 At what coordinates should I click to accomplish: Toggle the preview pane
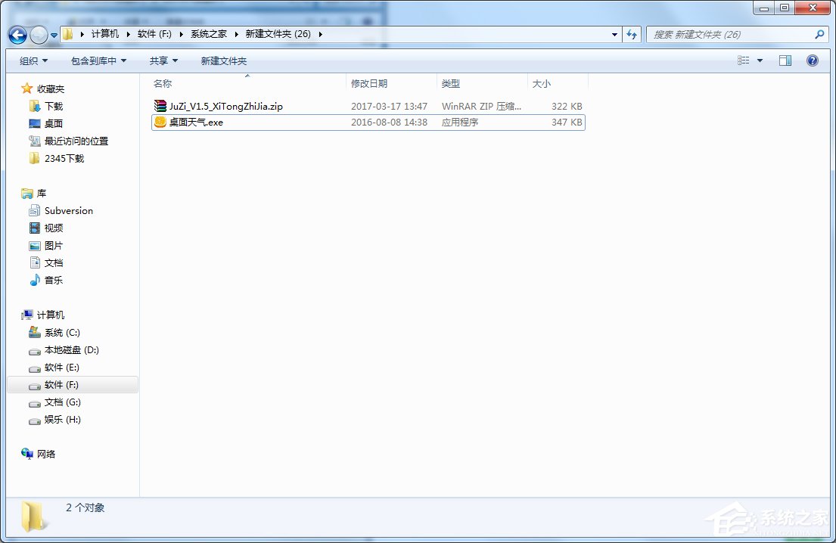tap(785, 61)
